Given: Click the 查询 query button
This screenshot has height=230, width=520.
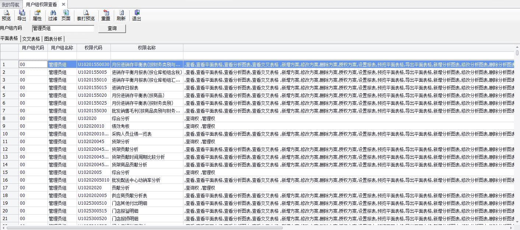Looking at the screenshot, I should tap(112, 29).
